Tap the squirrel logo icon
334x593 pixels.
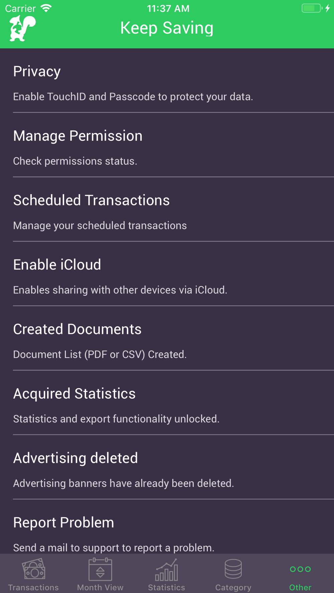coord(22,29)
